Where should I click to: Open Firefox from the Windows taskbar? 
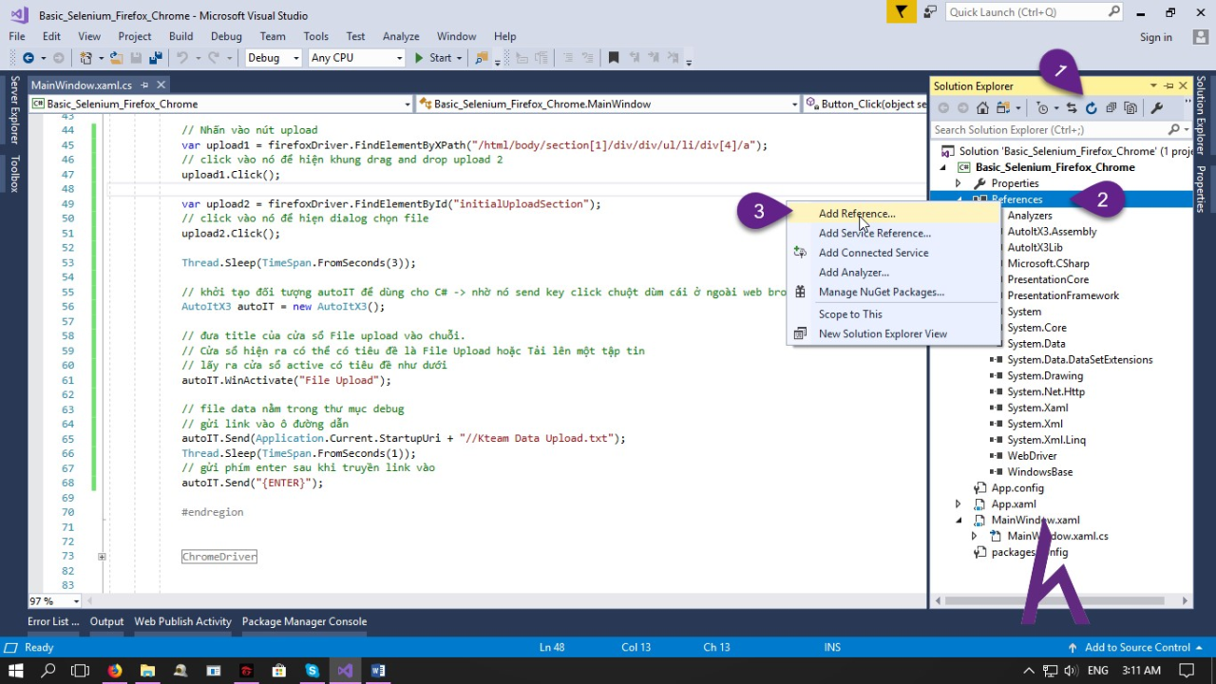coord(115,671)
